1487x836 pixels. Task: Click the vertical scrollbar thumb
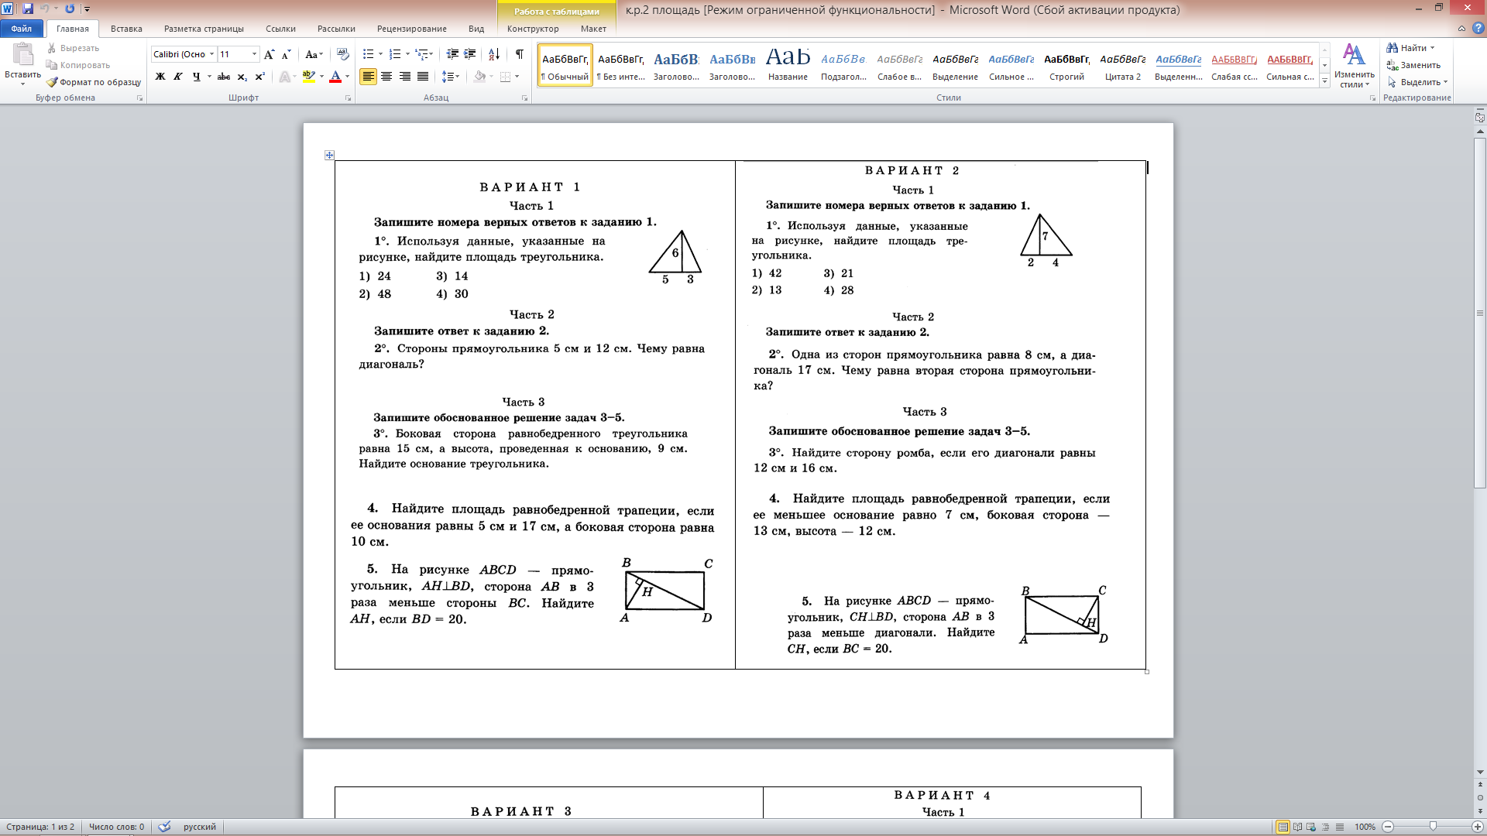(1480, 313)
